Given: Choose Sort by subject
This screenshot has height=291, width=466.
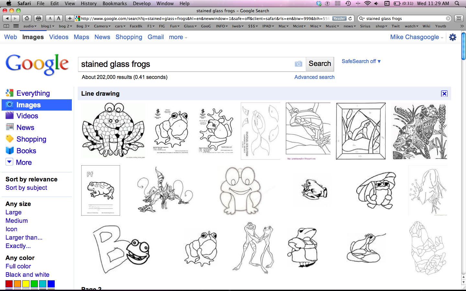Looking at the screenshot, I should point(26,188).
